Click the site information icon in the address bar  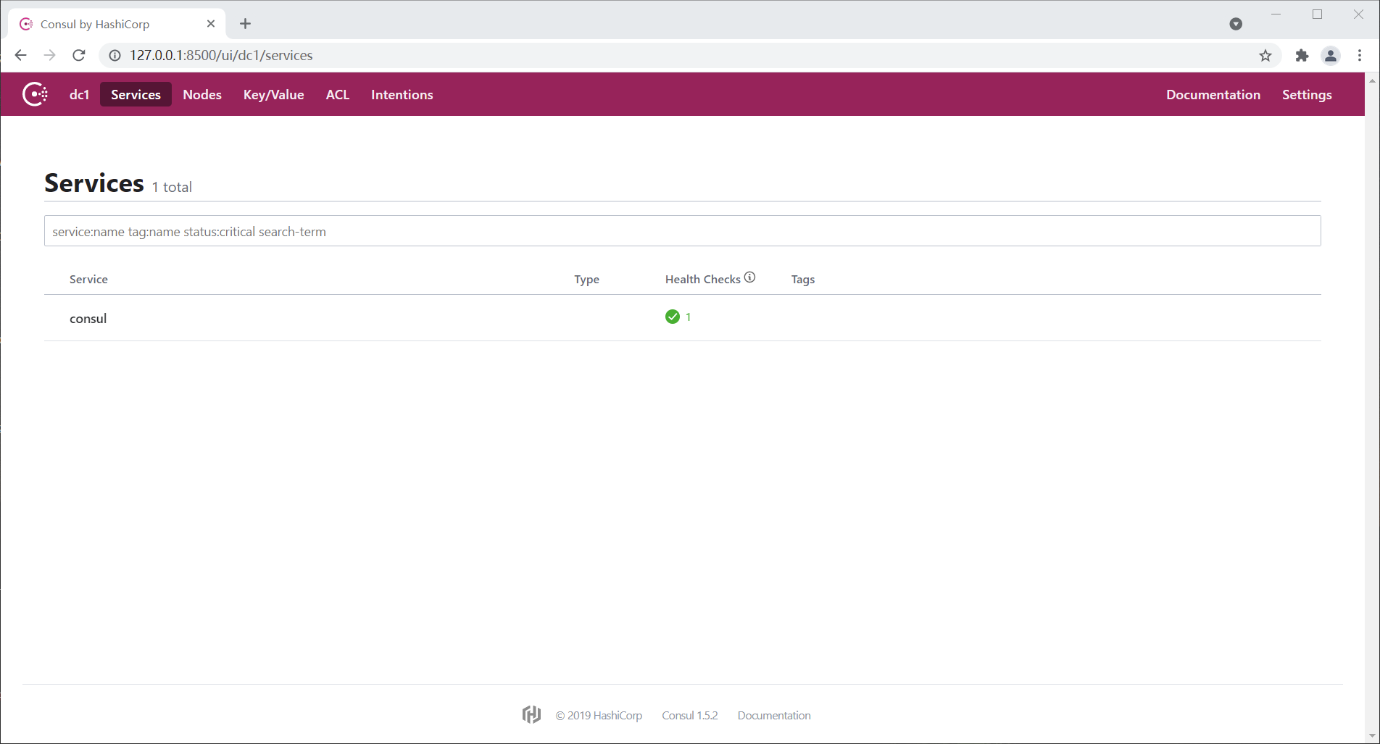pyautogui.click(x=115, y=56)
